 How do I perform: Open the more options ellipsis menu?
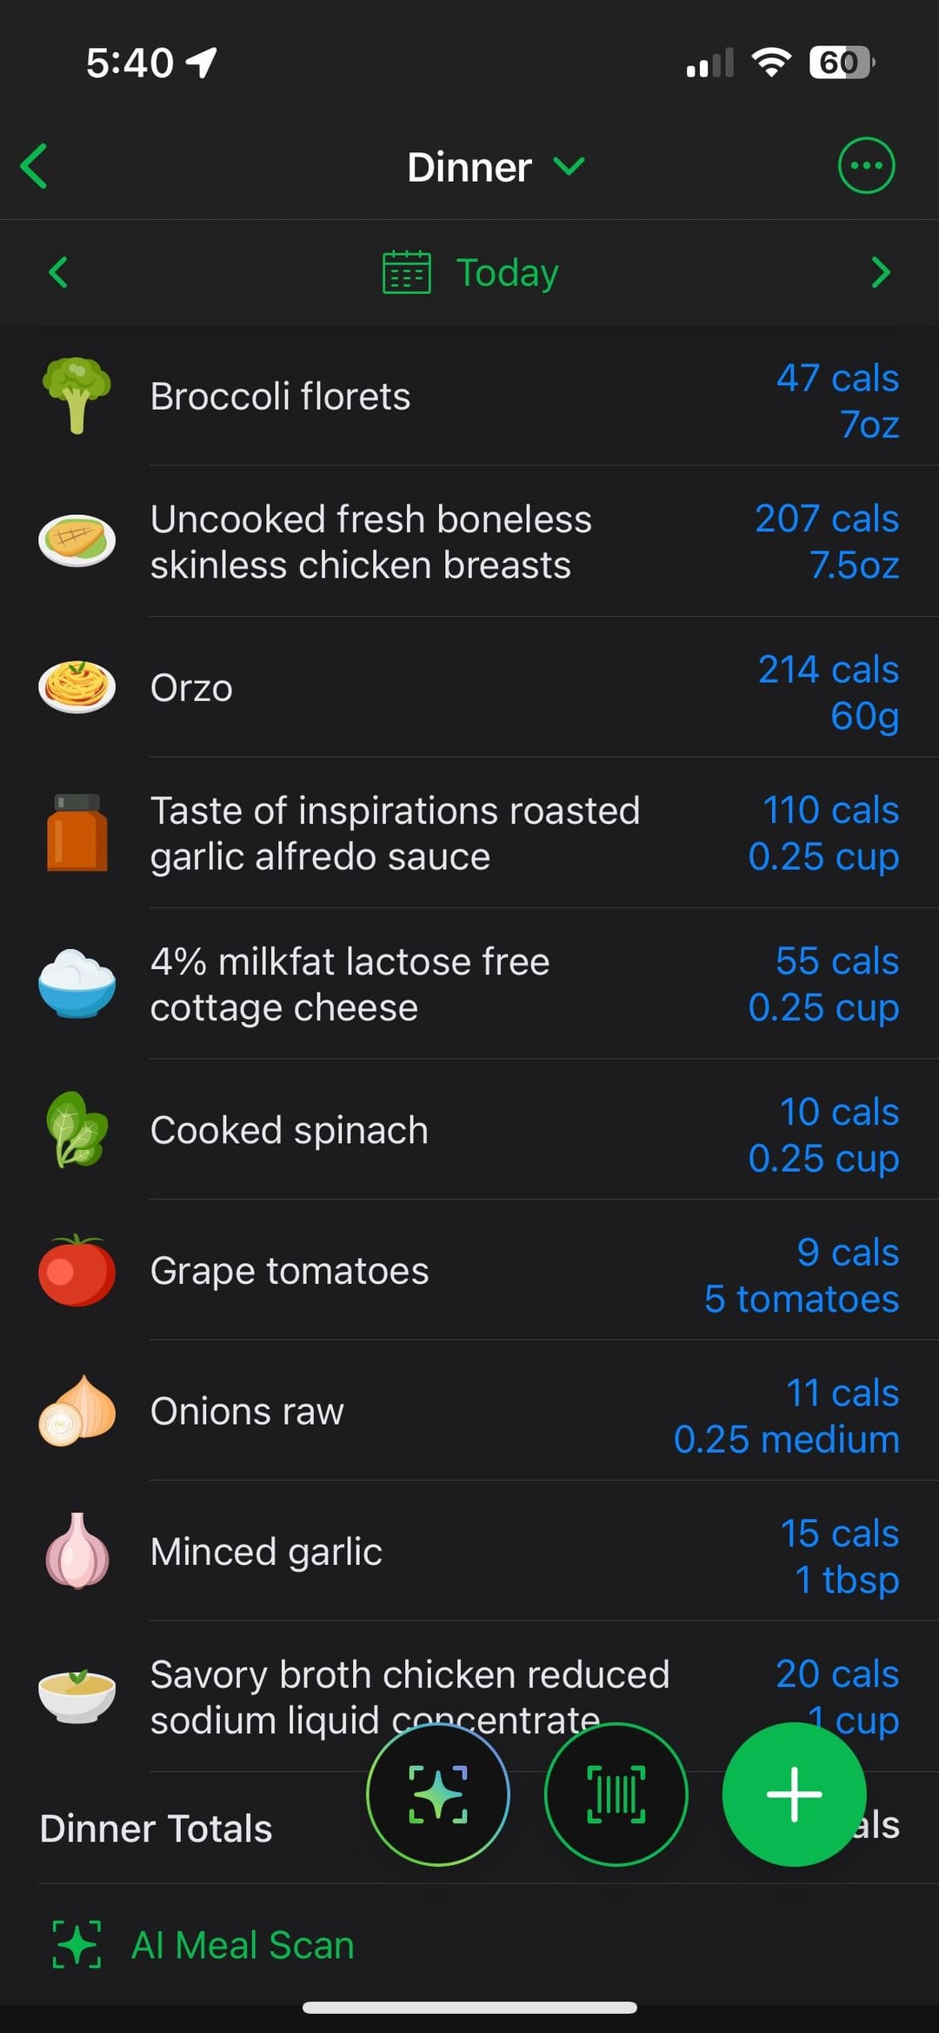(865, 165)
